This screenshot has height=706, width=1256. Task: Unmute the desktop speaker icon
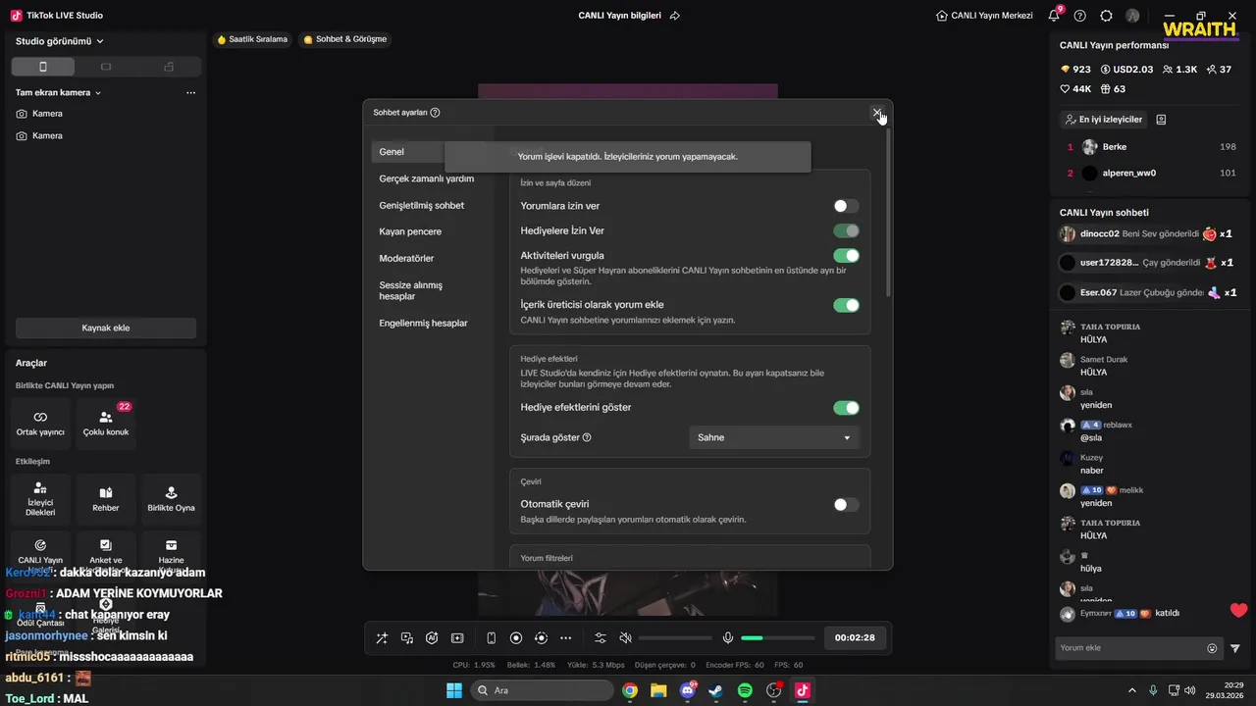coord(626,638)
